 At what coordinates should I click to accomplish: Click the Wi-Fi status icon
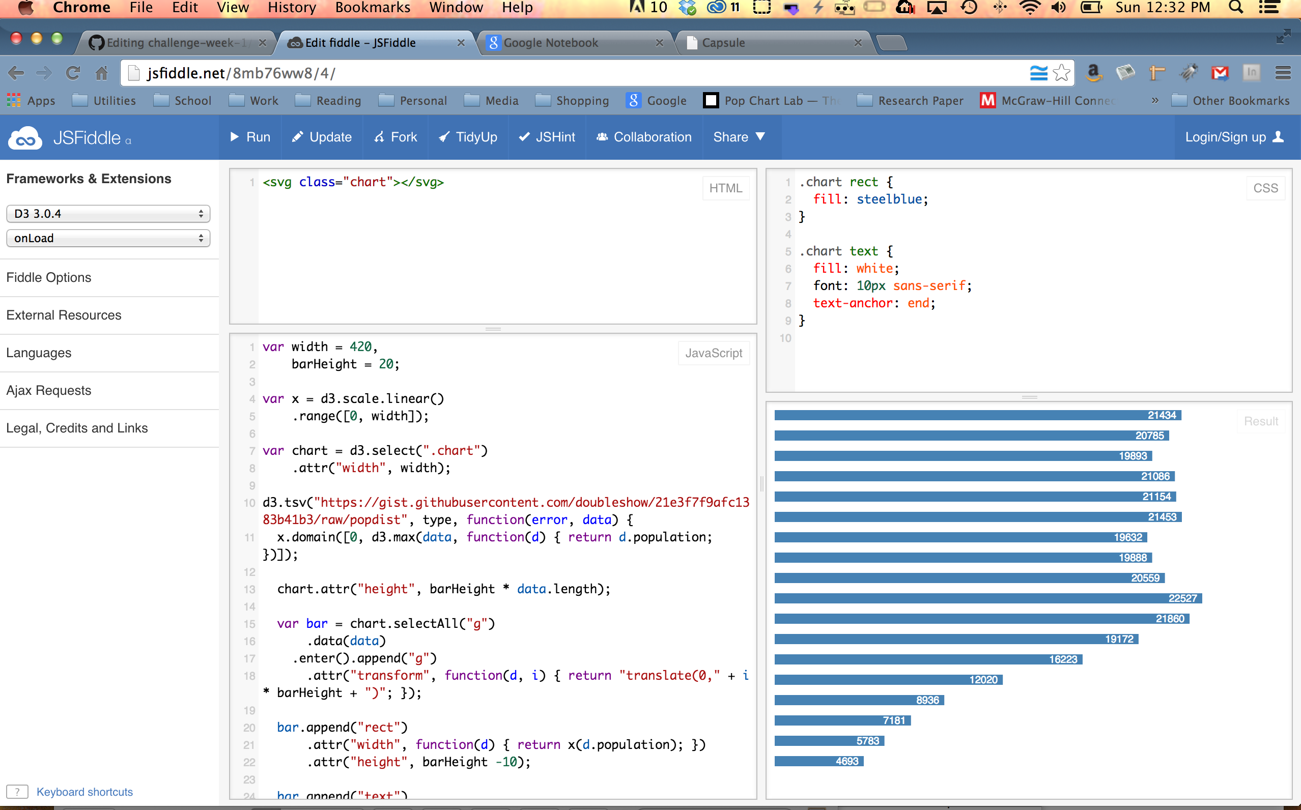(x=1029, y=8)
